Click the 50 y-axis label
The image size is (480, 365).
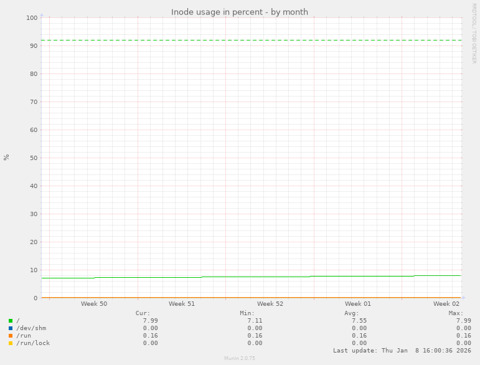click(34, 158)
